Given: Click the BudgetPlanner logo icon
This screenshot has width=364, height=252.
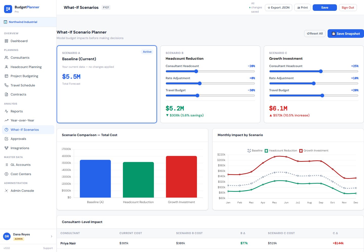Looking at the screenshot, I should pos(8,9).
